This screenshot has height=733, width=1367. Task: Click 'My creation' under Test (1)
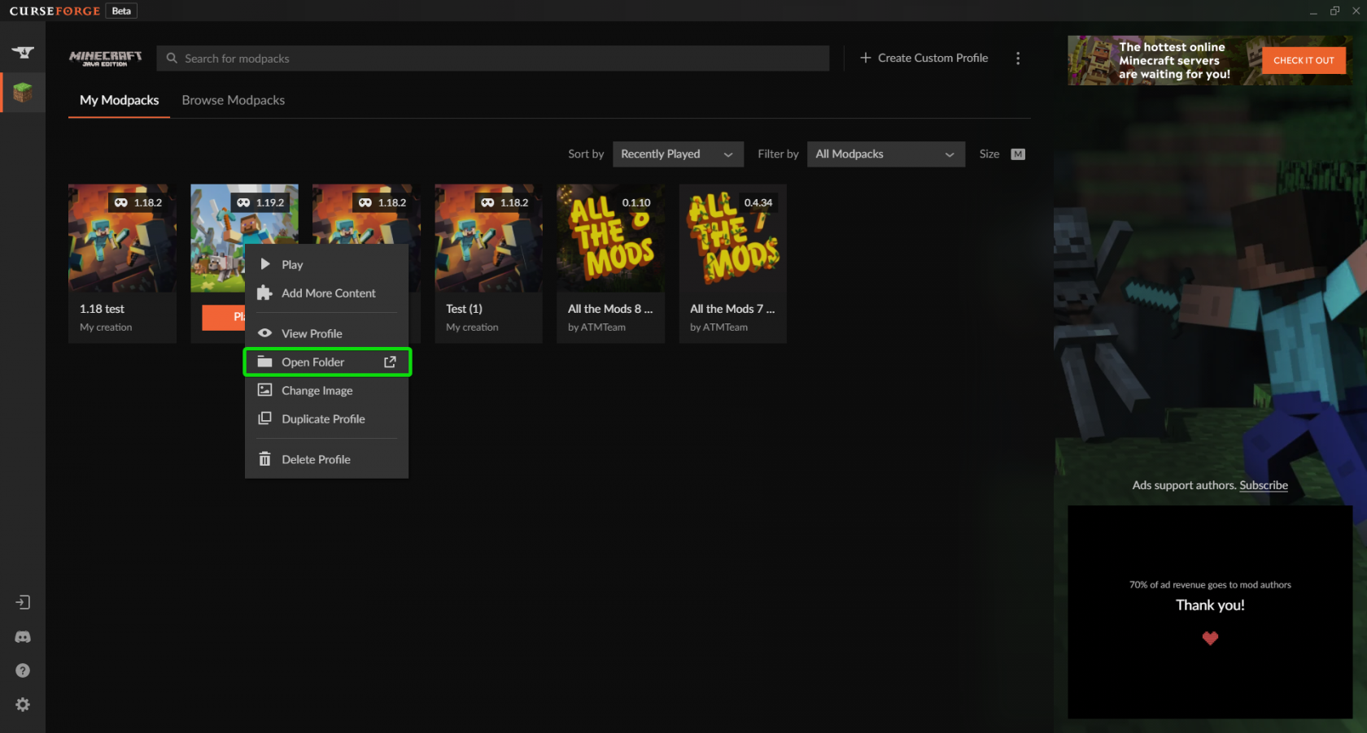(472, 327)
